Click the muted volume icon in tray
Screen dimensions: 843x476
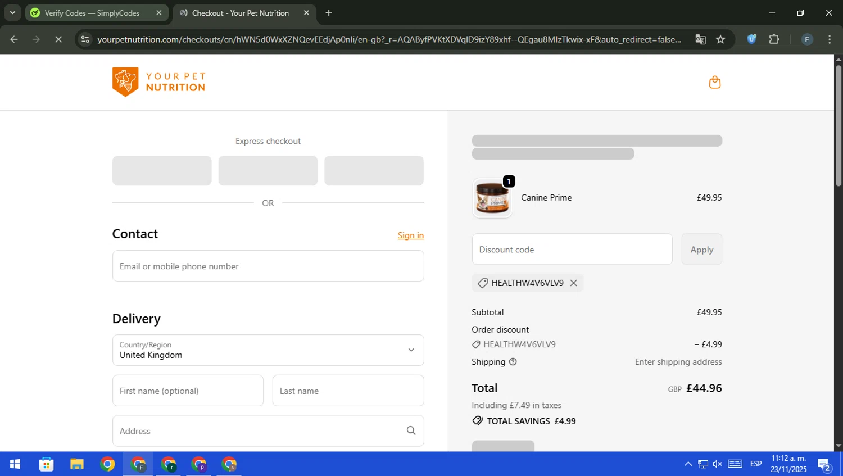click(718, 464)
